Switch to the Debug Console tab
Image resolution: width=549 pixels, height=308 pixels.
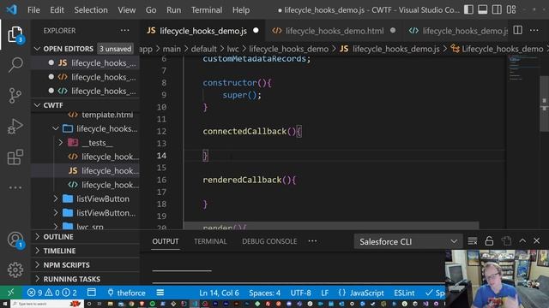pyautogui.click(x=269, y=241)
